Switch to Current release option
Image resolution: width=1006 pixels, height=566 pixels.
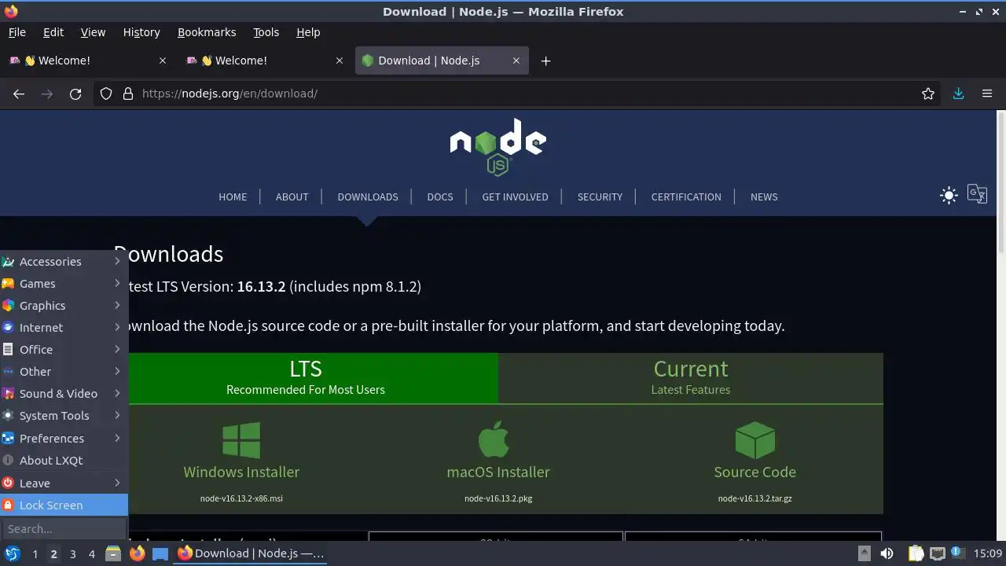[691, 377]
